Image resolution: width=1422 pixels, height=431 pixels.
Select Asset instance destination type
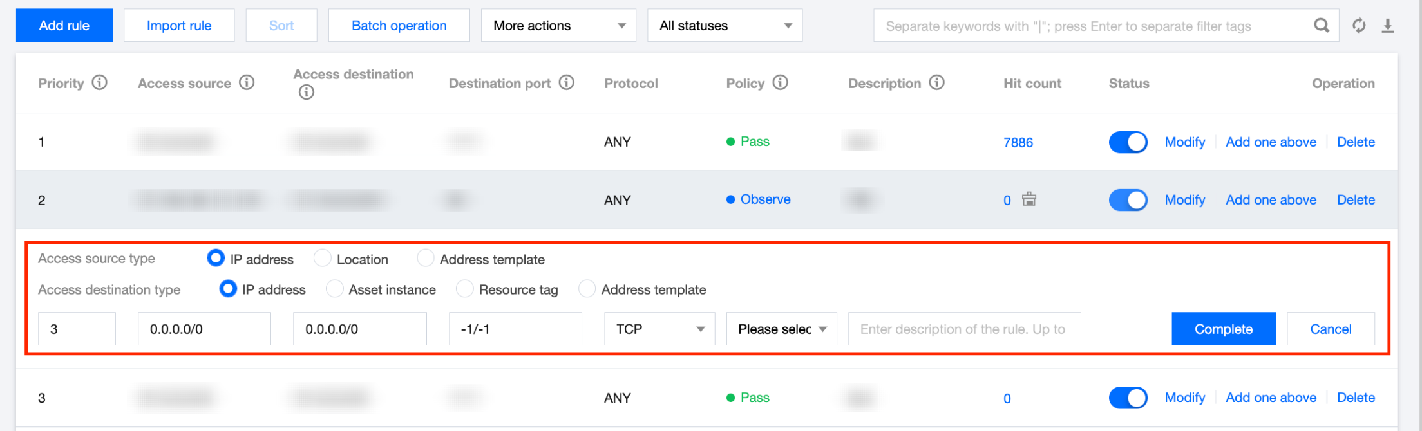335,289
